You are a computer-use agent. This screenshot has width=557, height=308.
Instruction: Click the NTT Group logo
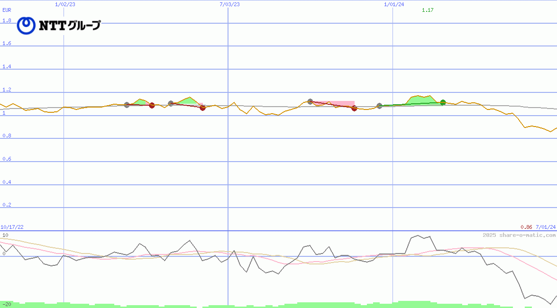pyautogui.click(x=59, y=26)
